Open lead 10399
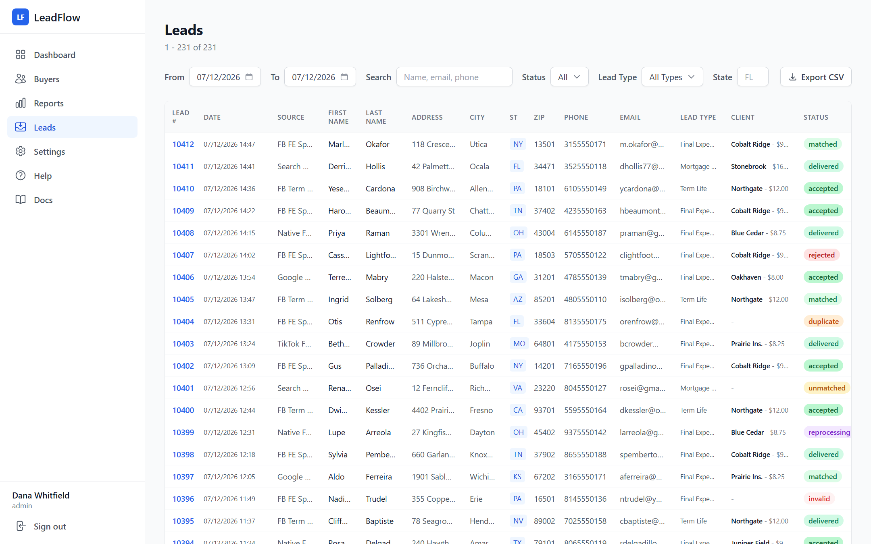Image resolution: width=871 pixels, height=544 pixels. (183, 432)
